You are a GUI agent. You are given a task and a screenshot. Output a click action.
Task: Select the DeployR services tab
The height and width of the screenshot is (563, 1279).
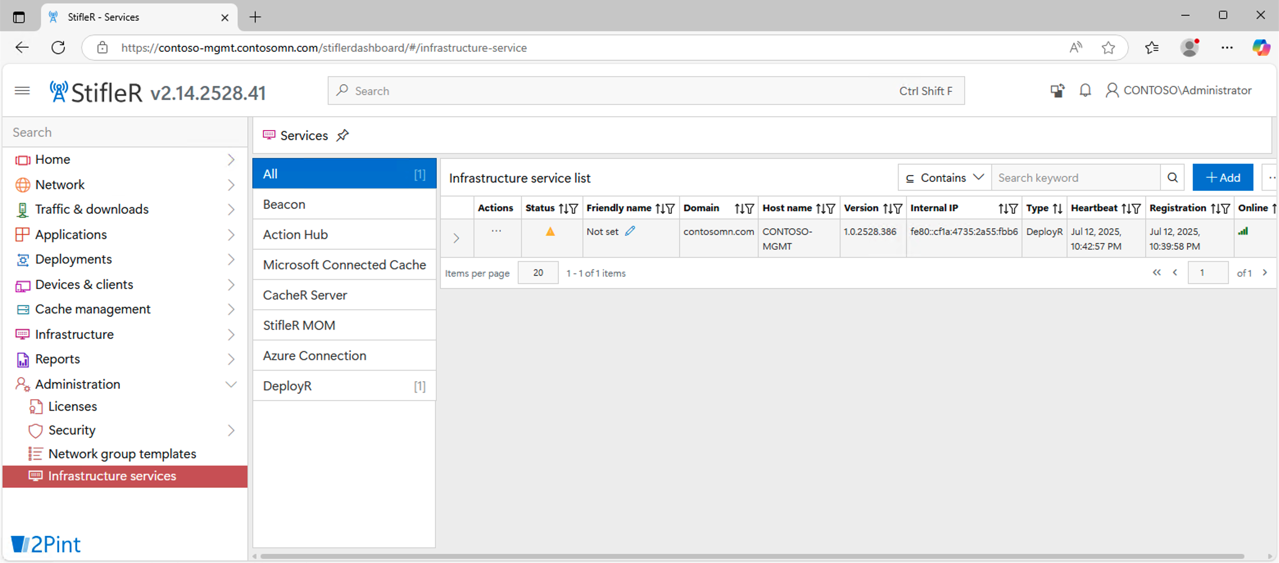click(344, 386)
